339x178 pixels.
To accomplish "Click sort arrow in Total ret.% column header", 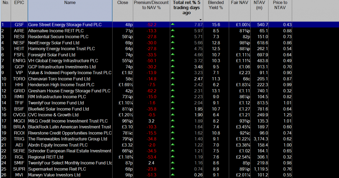I will [x=200, y=19].
